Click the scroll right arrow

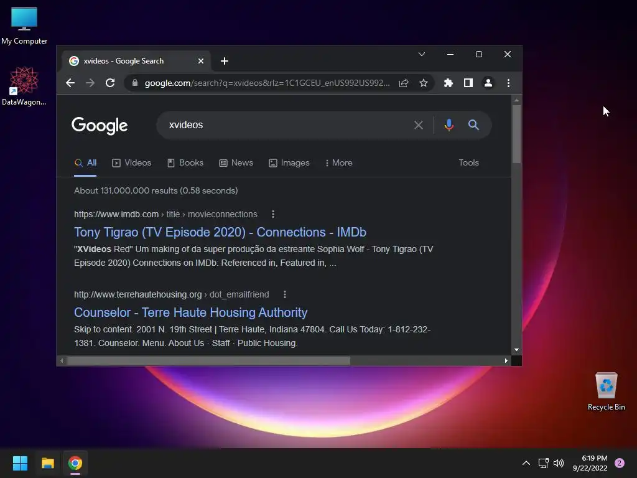coord(506,360)
